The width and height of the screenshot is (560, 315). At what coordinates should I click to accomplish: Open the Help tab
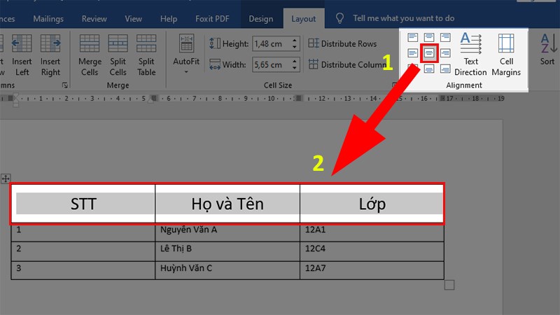169,19
